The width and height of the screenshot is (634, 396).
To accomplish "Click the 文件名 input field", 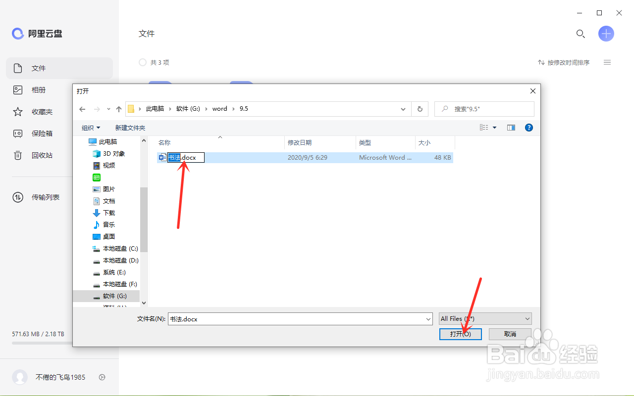I will tap(296, 319).
